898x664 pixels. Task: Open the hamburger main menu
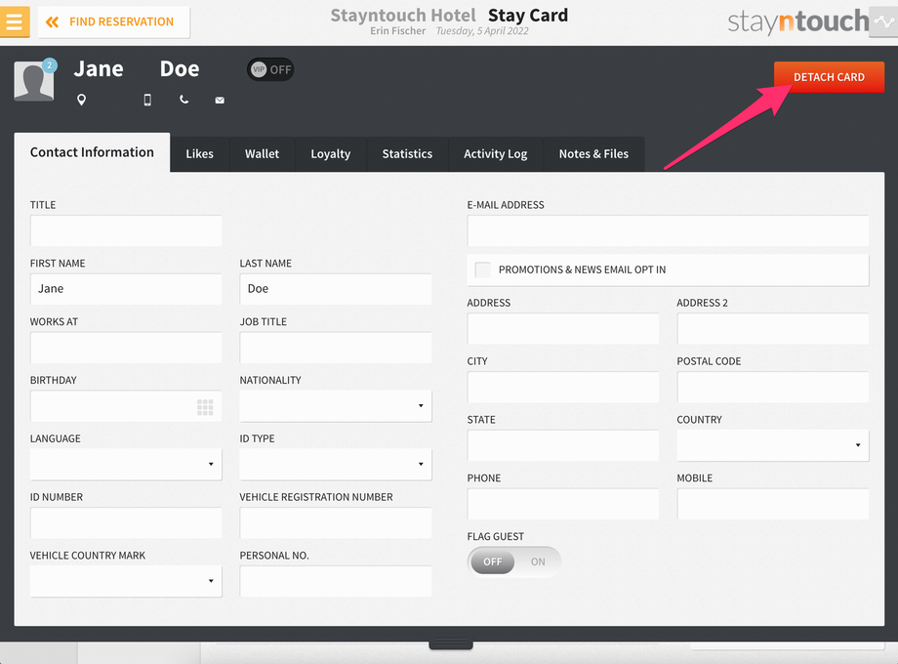click(x=15, y=21)
